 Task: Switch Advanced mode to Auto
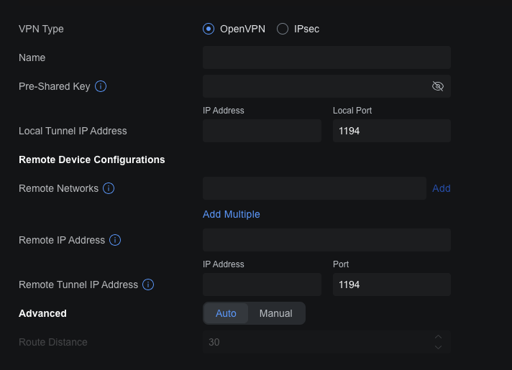click(226, 313)
